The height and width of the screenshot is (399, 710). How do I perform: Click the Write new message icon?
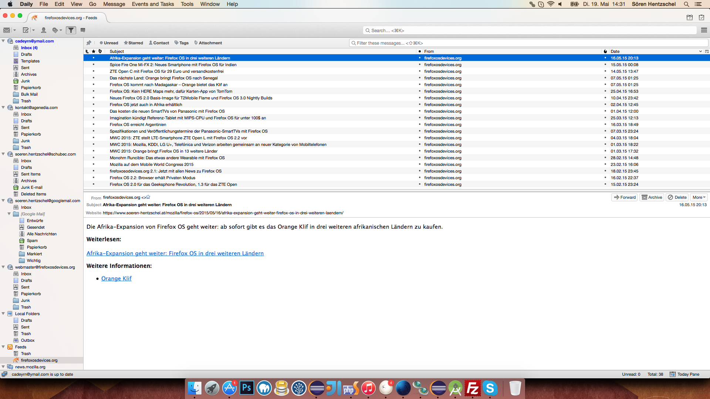pyautogui.click(x=26, y=30)
